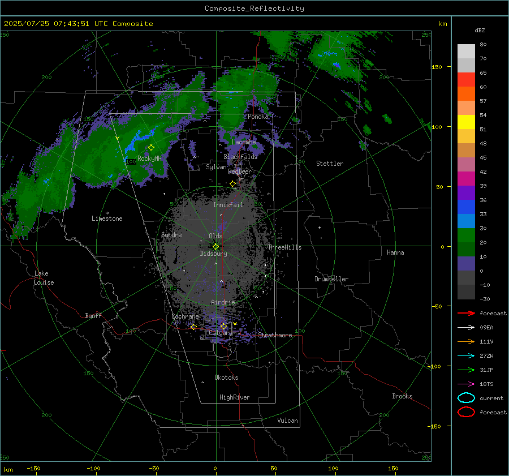Click the Vulcan city label

coord(287,421)
